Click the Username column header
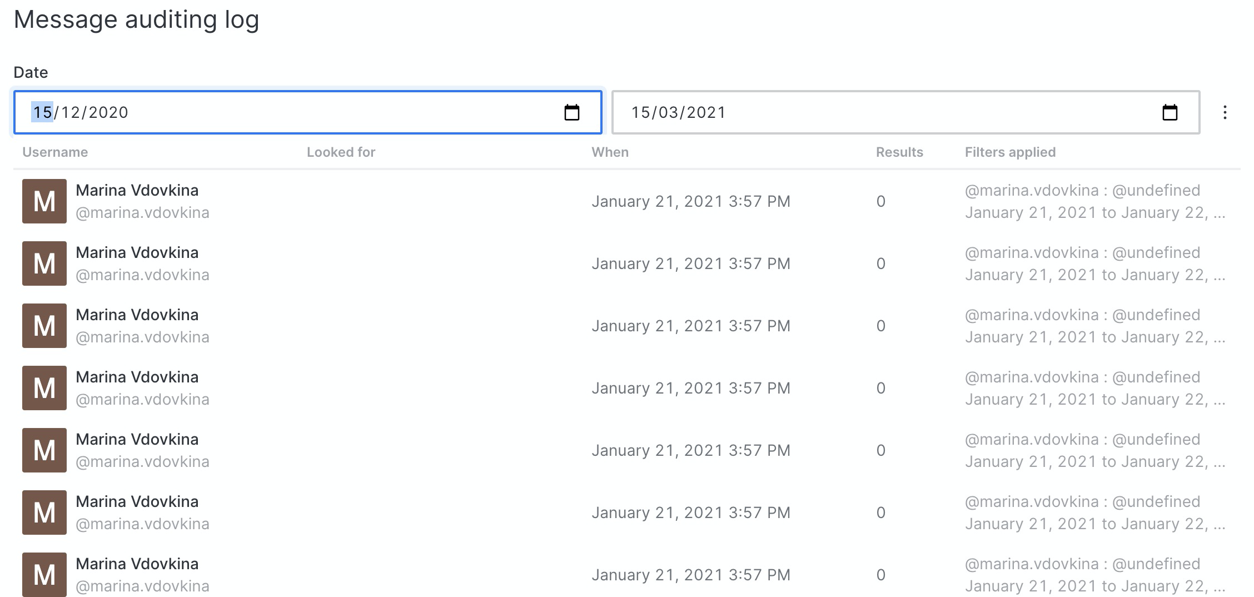This screenshot has width=1254, height=597. [x=55, y=152]
